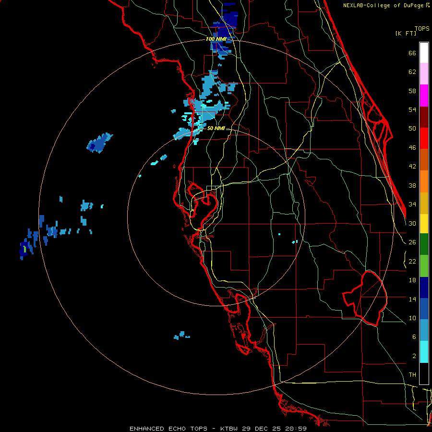Click the small blue echo in southern Gulf
Viewport: 432px width, 432px height.
(x=181, y=336)
